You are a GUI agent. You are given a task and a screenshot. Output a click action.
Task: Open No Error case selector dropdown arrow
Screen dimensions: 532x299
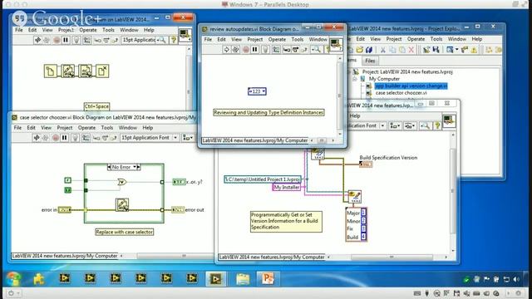pyautogui.click(x=135, y=167)
